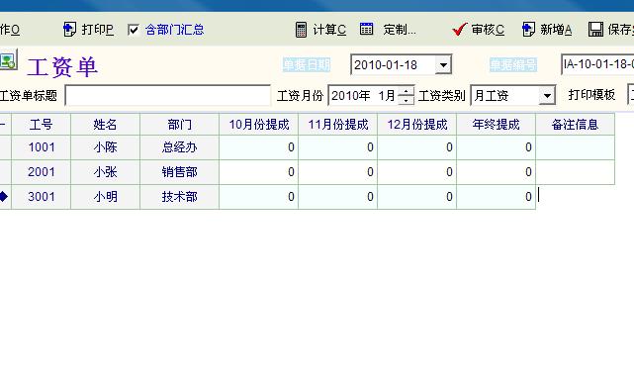Click the 单据编号 field with IA-10-01-18
Screen dimensions: 634x380
tap(597, 64)
